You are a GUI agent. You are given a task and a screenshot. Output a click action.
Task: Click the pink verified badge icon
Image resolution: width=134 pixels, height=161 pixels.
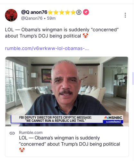86,12
